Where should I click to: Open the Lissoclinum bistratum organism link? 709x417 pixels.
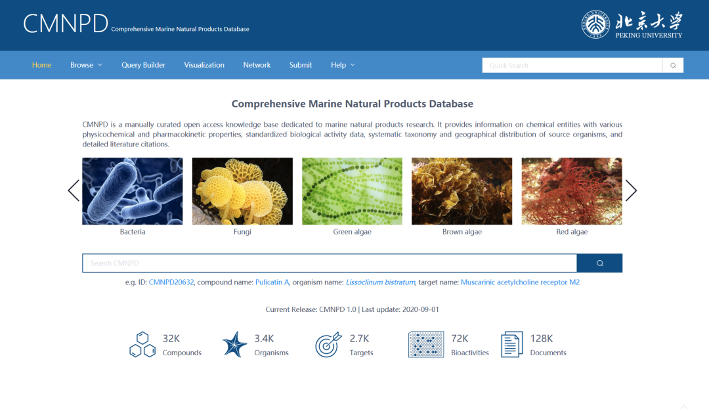(x=380, y=282)
